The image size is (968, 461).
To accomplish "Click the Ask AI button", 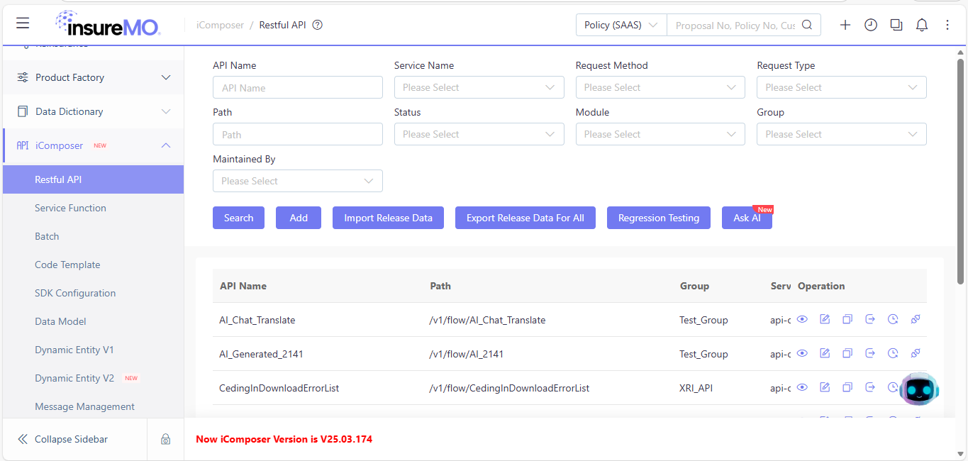I will click(x=747, y=218).
